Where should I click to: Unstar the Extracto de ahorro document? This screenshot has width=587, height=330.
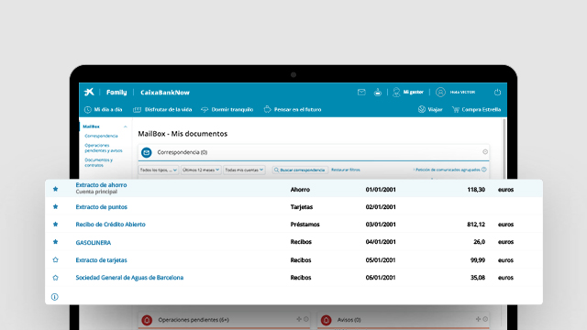tap(55, 189)
